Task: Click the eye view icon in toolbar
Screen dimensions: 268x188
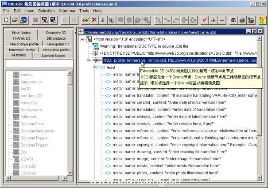Action: (233, 20)
